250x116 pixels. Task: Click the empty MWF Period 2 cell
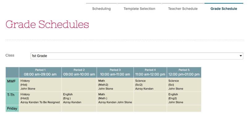79,85
